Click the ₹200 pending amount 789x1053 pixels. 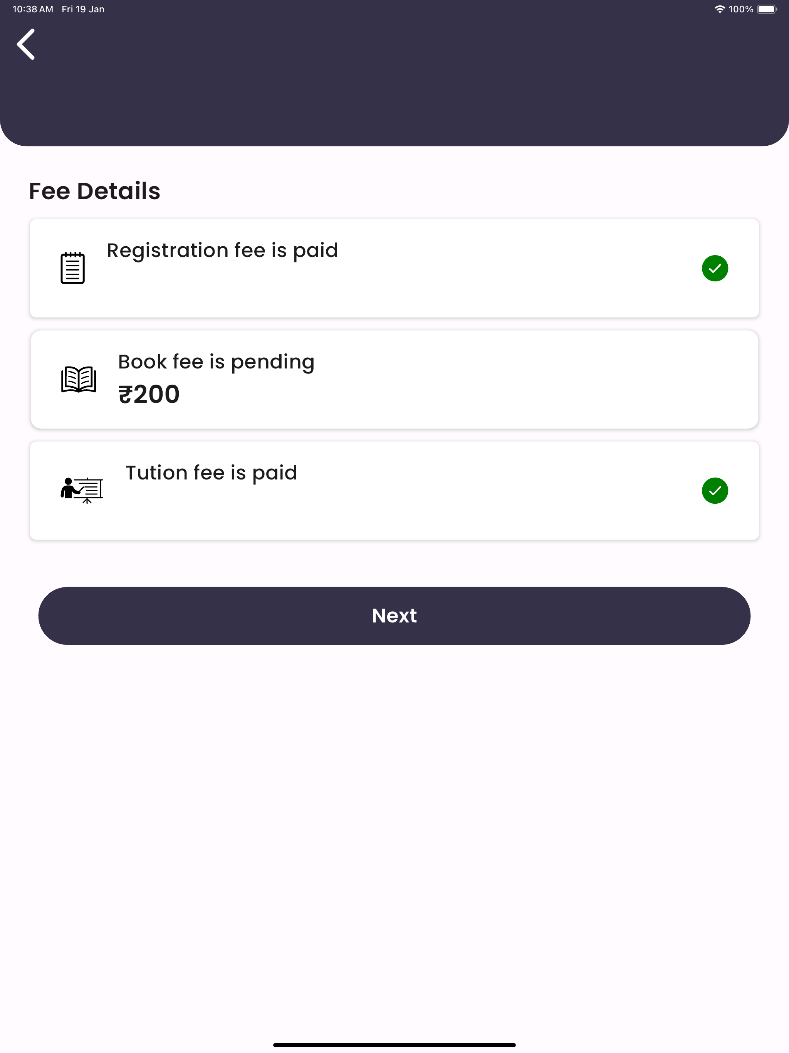click(149, 394)
